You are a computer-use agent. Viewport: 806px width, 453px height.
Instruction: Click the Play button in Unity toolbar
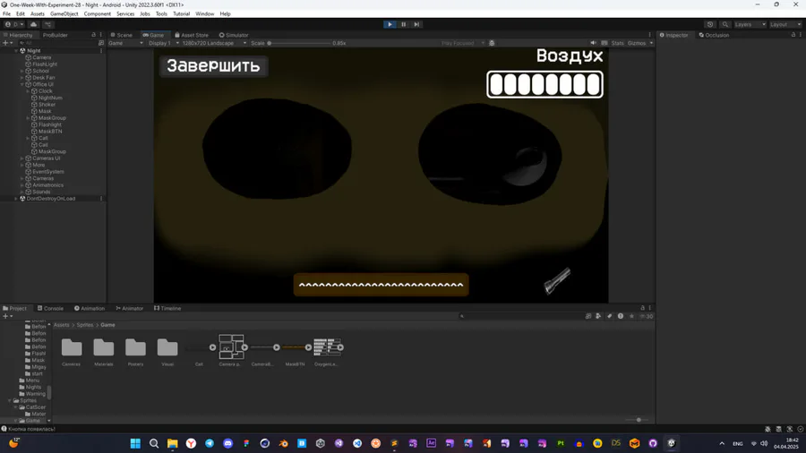pos(390,24)
